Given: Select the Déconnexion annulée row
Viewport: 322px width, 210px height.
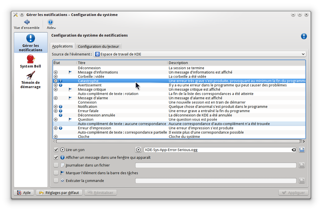Looking at the screenshot, I should tap(179, 115).
